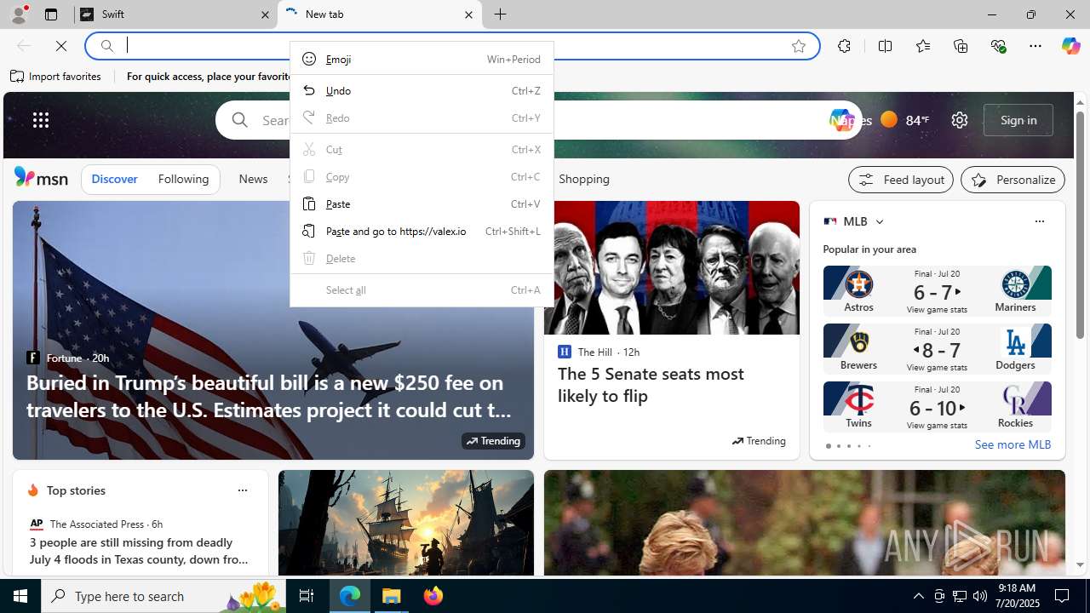Viewport: 1090px width, 613px height.
Task: Open Settings and more ellipsis
Action: click(1035, 46)
